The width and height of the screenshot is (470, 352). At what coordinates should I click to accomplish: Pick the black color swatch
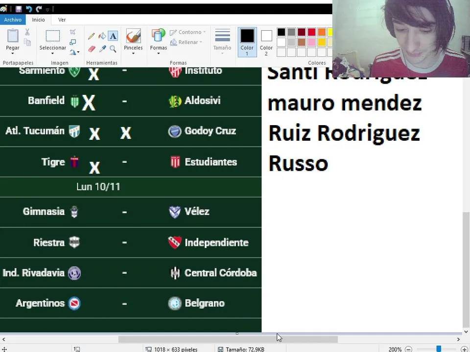(281, 32)
